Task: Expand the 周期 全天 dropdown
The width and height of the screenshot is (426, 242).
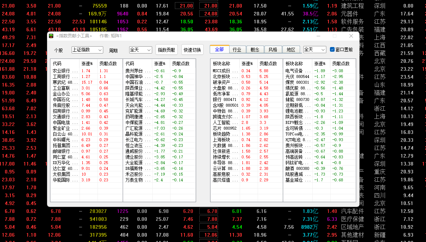Action: tap(140, 50)
